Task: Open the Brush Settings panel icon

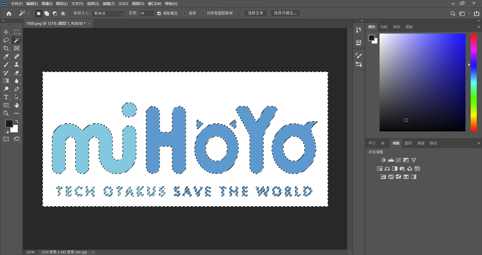Action: click(359, 56)
